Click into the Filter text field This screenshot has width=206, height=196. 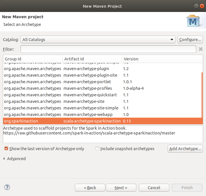(108, 49)
